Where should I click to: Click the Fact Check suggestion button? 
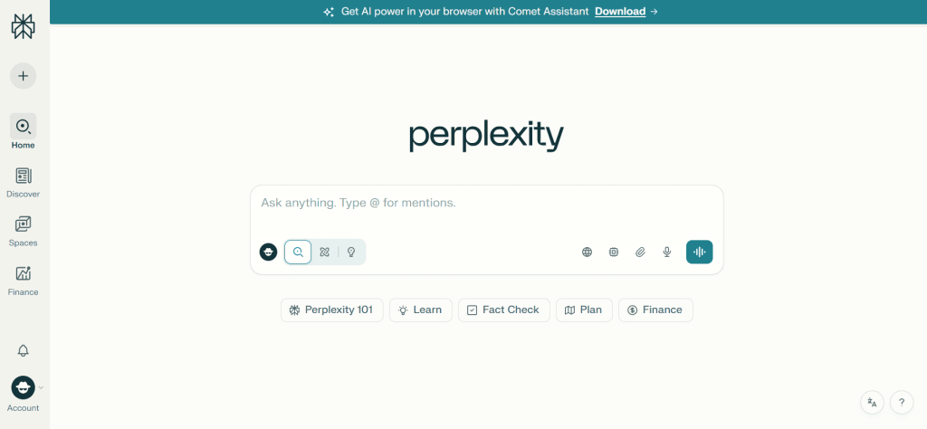pos(503,310)
